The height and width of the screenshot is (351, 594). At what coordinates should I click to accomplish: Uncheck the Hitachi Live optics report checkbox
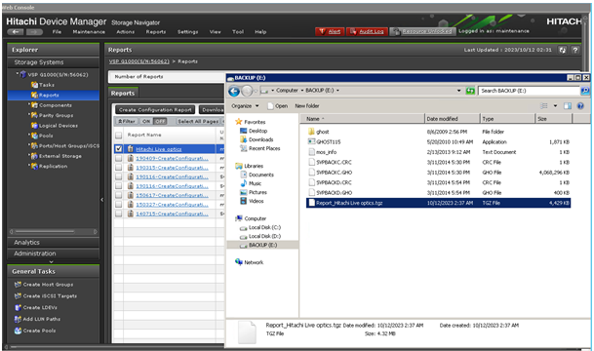(119, 149)
